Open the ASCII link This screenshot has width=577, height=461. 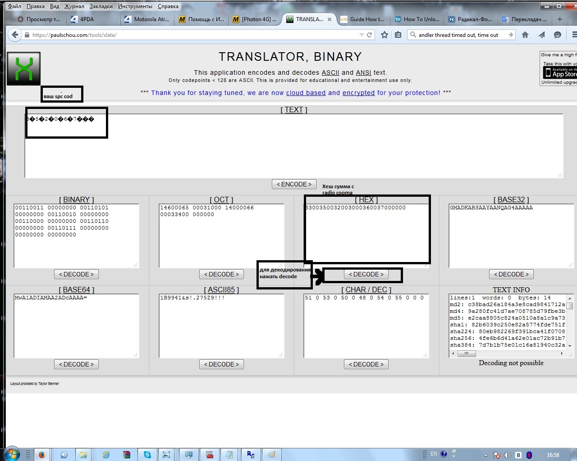pos(330,72)
